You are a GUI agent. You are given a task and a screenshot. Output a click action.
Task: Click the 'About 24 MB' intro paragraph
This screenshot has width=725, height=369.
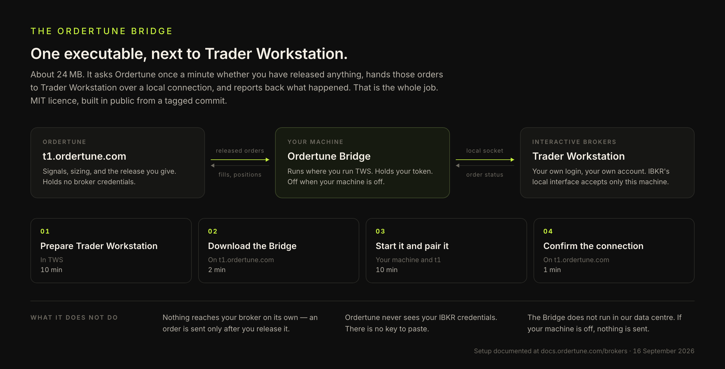[x=237, y=88]
